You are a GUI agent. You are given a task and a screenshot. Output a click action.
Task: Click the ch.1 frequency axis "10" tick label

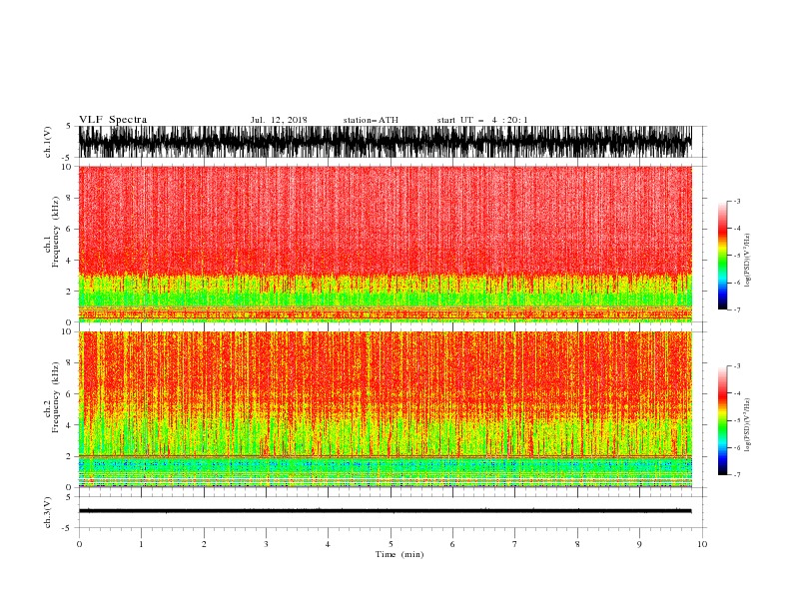point(66,167)
